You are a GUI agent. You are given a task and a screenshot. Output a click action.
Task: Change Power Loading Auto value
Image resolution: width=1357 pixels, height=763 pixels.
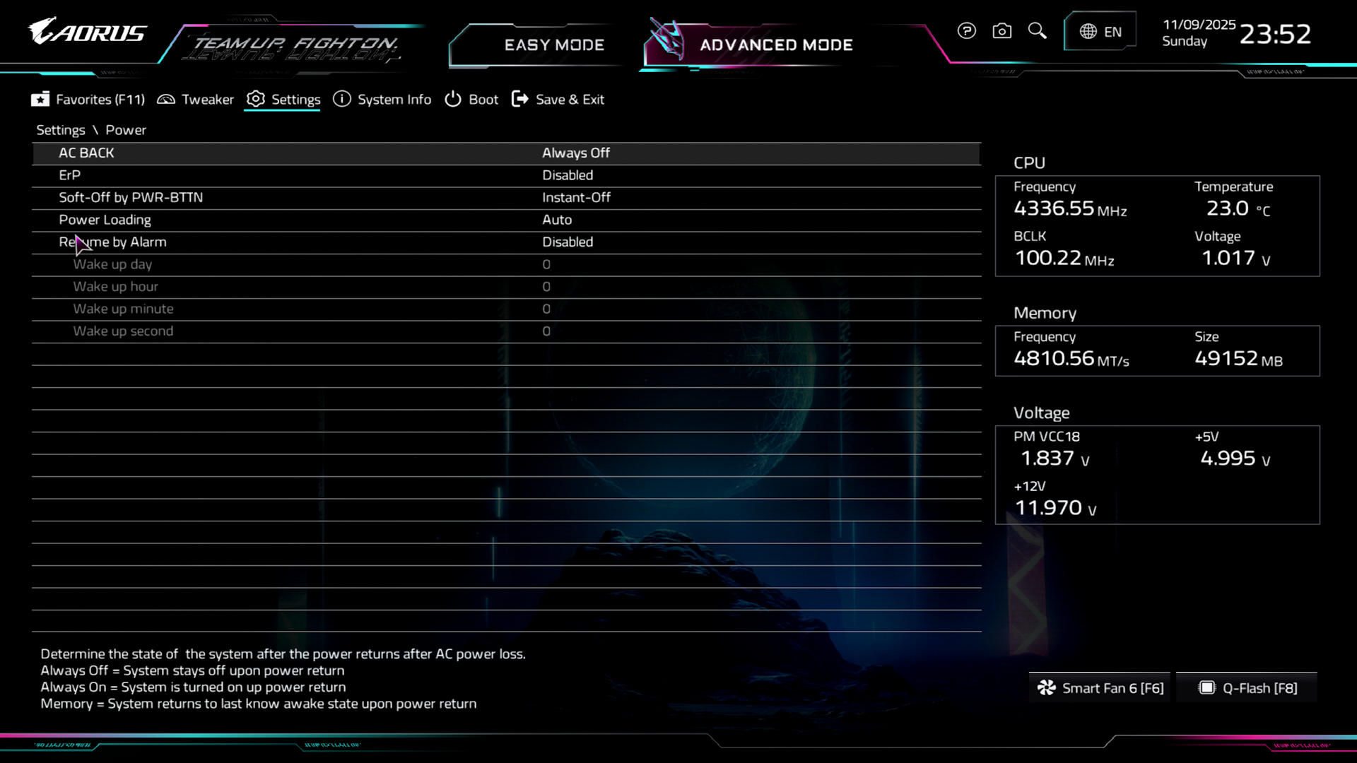pos(556,220)
